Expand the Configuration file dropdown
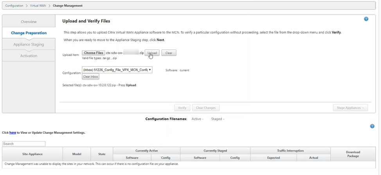The width and height of the screenshot is (381, 175). 117,70
